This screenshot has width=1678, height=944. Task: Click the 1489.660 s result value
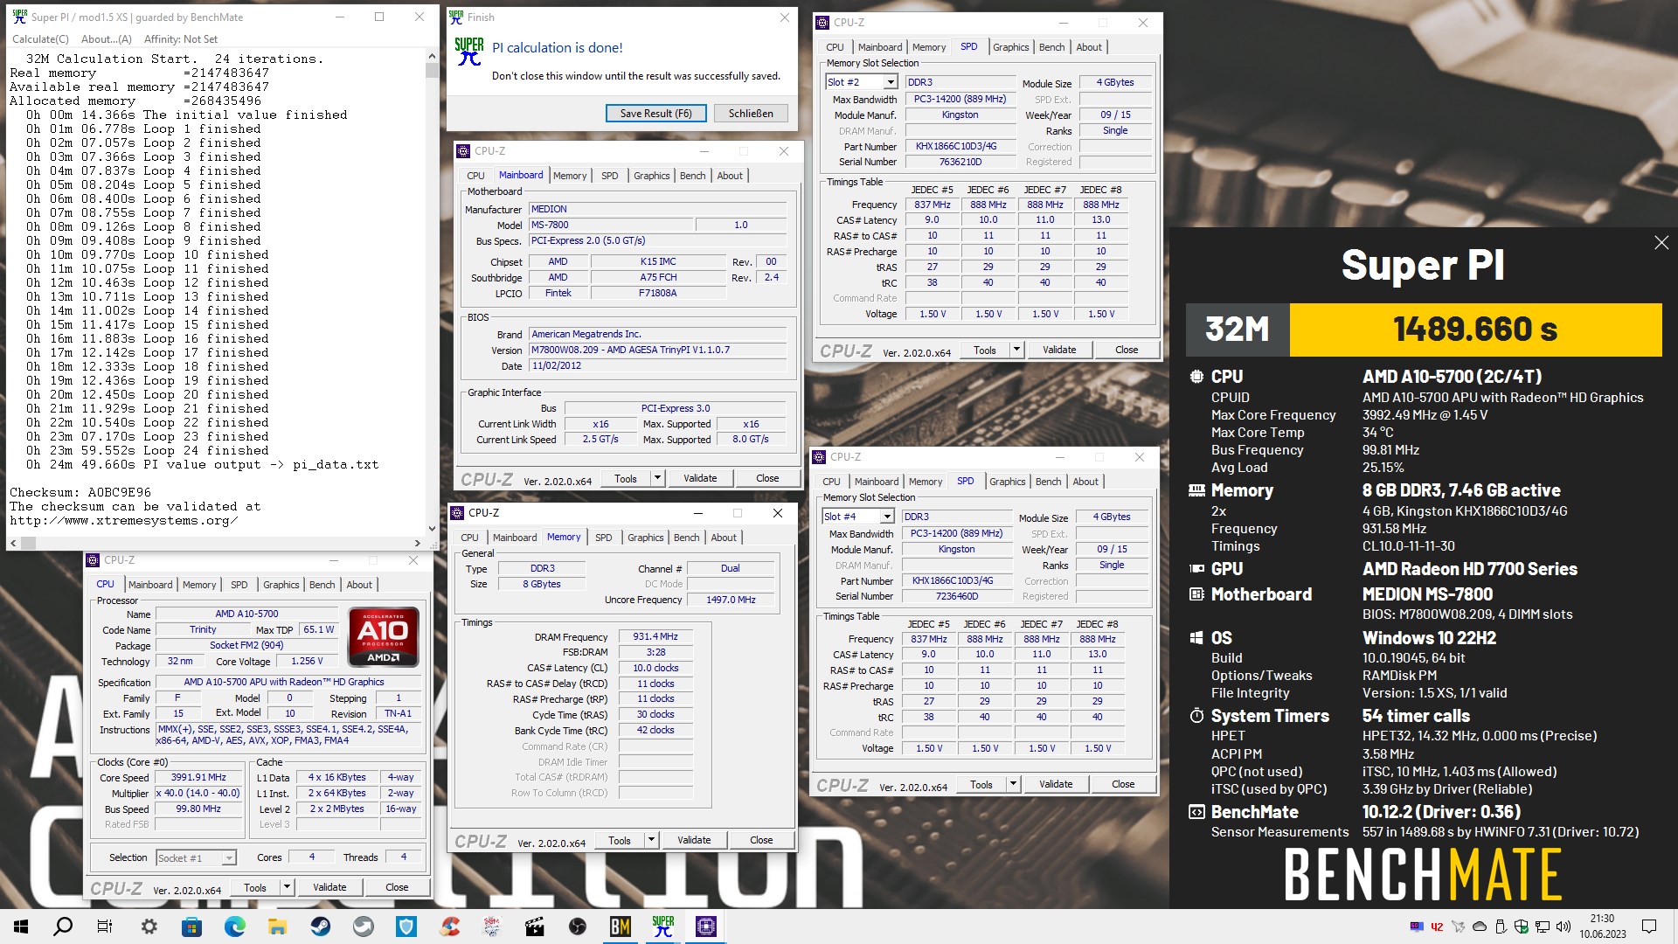click(1475, 330)
